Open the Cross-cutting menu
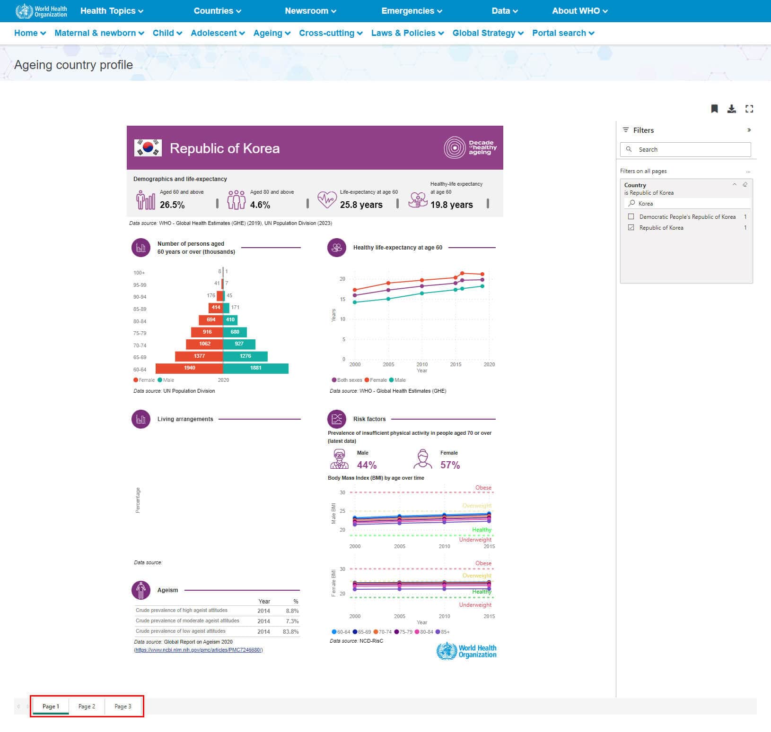771x732 pixels. 331,33
